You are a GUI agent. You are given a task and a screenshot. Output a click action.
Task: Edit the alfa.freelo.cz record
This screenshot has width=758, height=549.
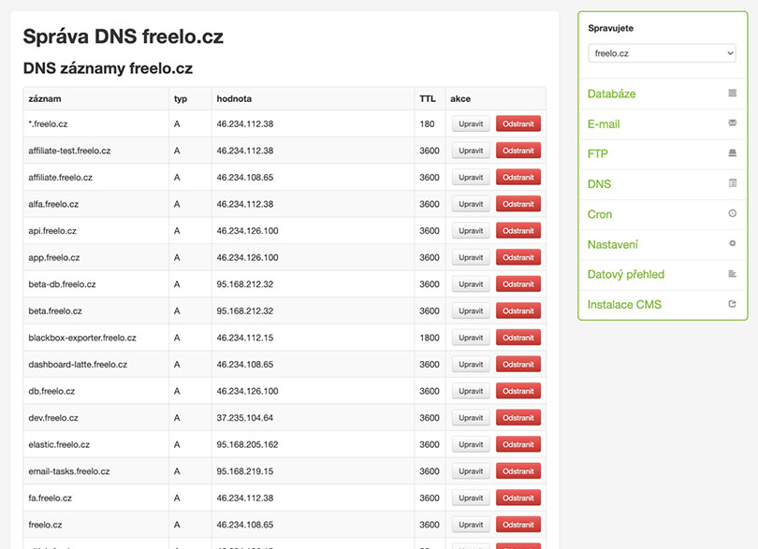[x=471, y=204]
